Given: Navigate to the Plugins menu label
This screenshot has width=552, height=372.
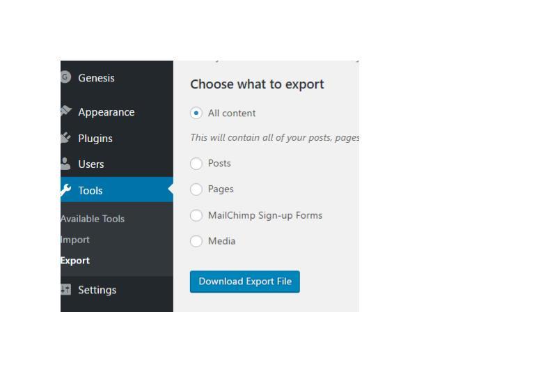Looking at the screenshot, I should pos(95,139).
